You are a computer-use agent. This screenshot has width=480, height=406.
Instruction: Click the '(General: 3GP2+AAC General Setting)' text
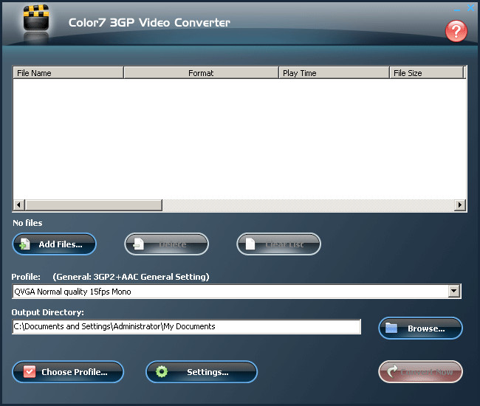click(131, 277)
